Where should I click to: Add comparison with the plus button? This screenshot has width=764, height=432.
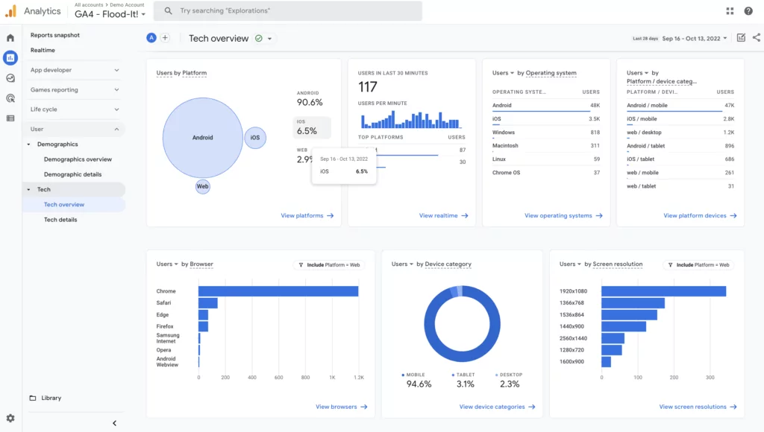[x=165, y=38]
